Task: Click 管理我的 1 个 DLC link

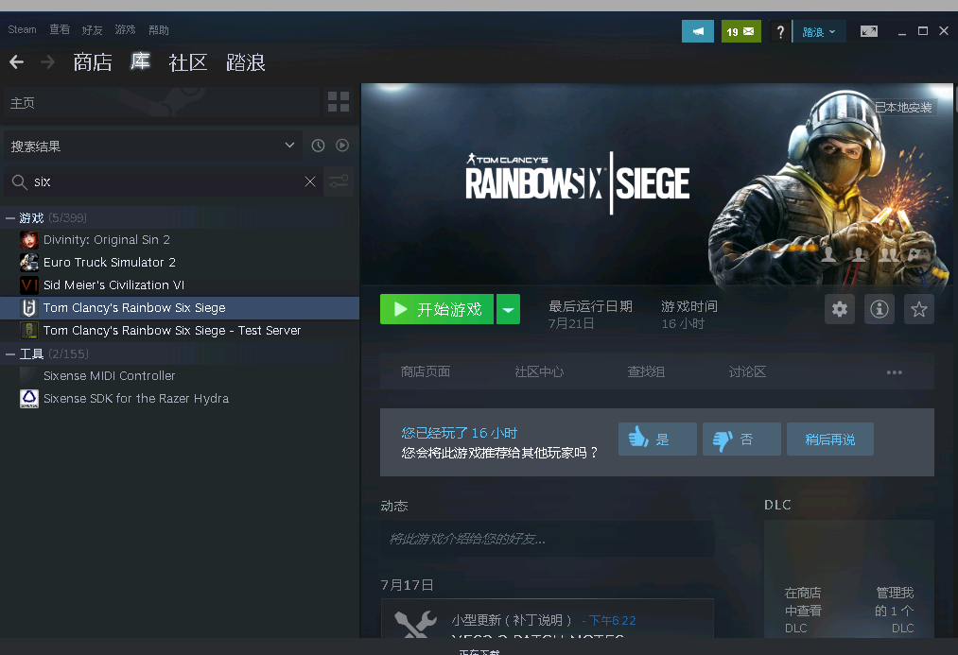Action: pos(895,610)
